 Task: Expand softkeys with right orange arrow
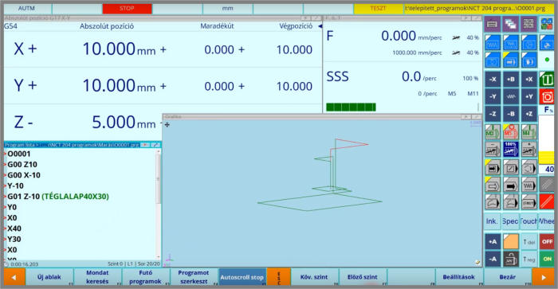click(544, 277)
